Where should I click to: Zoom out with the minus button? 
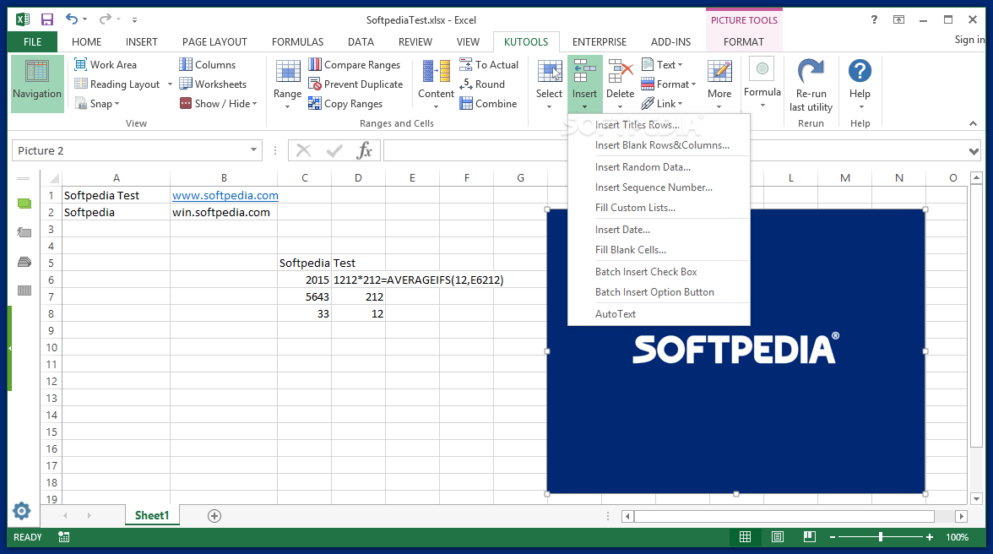pyautogui.click(x=833, y=537)
